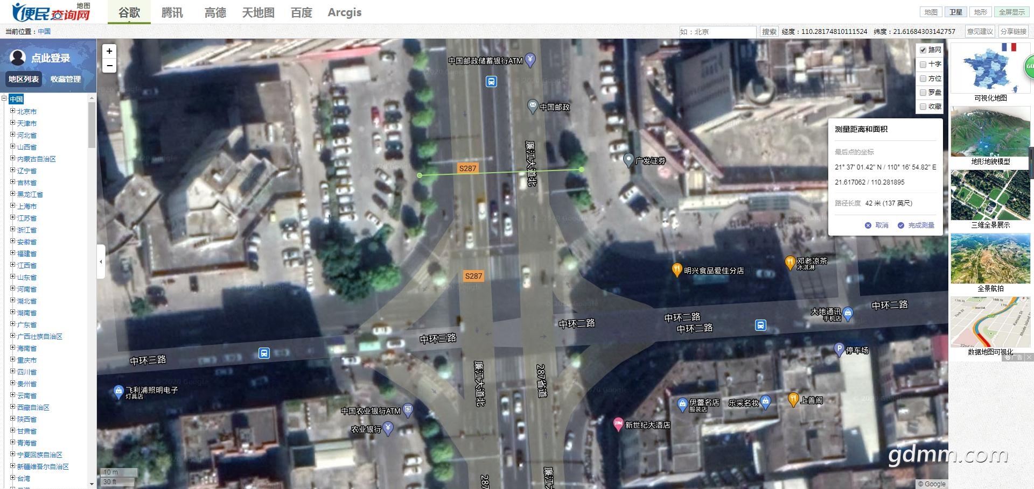Enable the 收藏 checkbox
The width and height of the screenshot is (1034, 489).
pos(923,107)
